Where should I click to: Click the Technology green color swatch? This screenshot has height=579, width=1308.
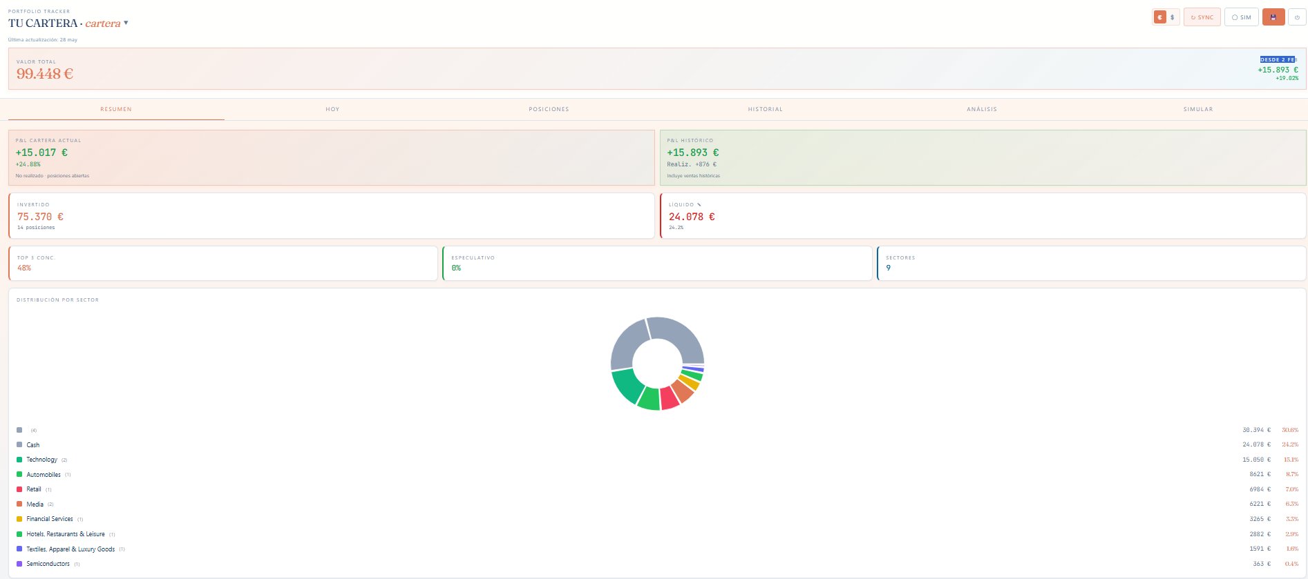click(x=19, y=460)
